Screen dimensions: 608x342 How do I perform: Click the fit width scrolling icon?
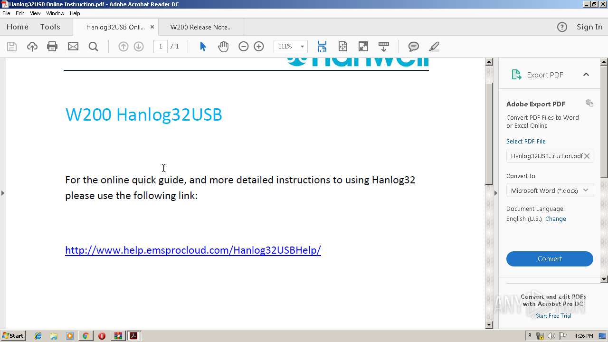click(322, 47)
